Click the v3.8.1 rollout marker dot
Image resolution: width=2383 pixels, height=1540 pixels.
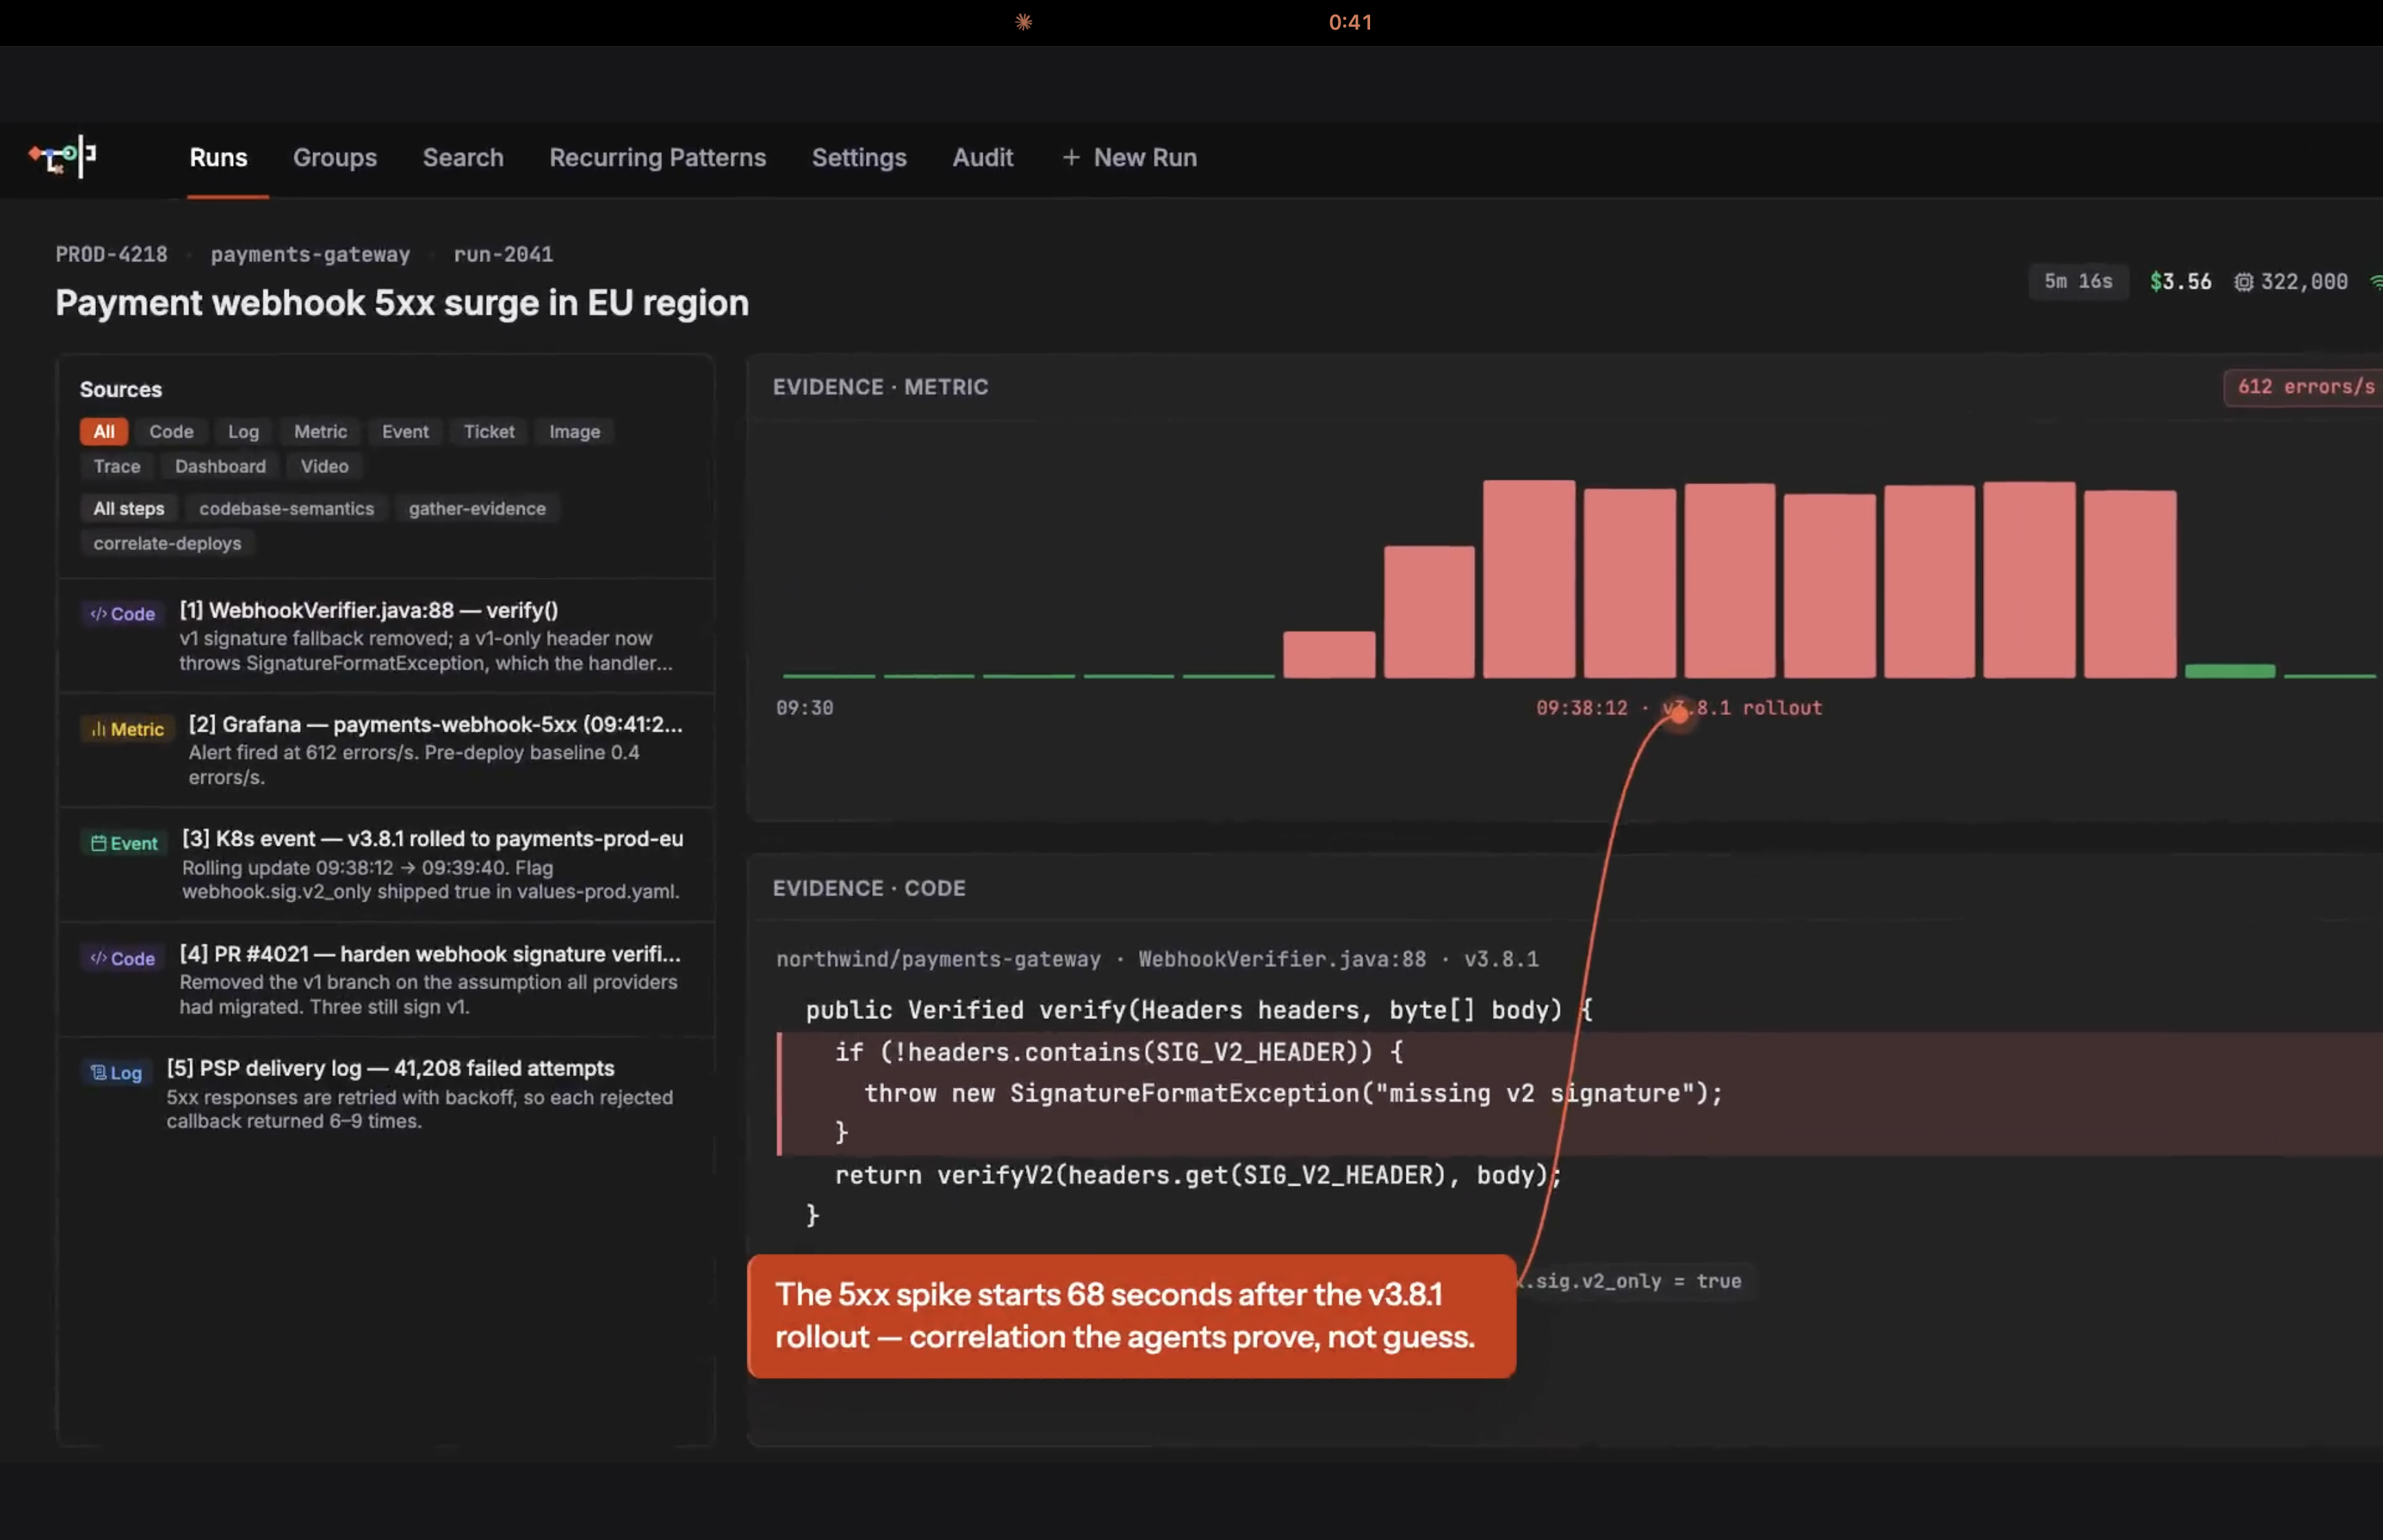tap(1679, 714)
